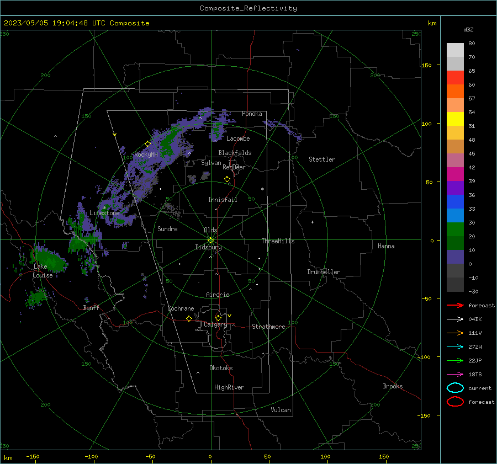Image resolution: width=497 pixels, height=464 pixels.
Task: Click the Okotoks city label
Action: pyautogui.click(x=221, y=367)
